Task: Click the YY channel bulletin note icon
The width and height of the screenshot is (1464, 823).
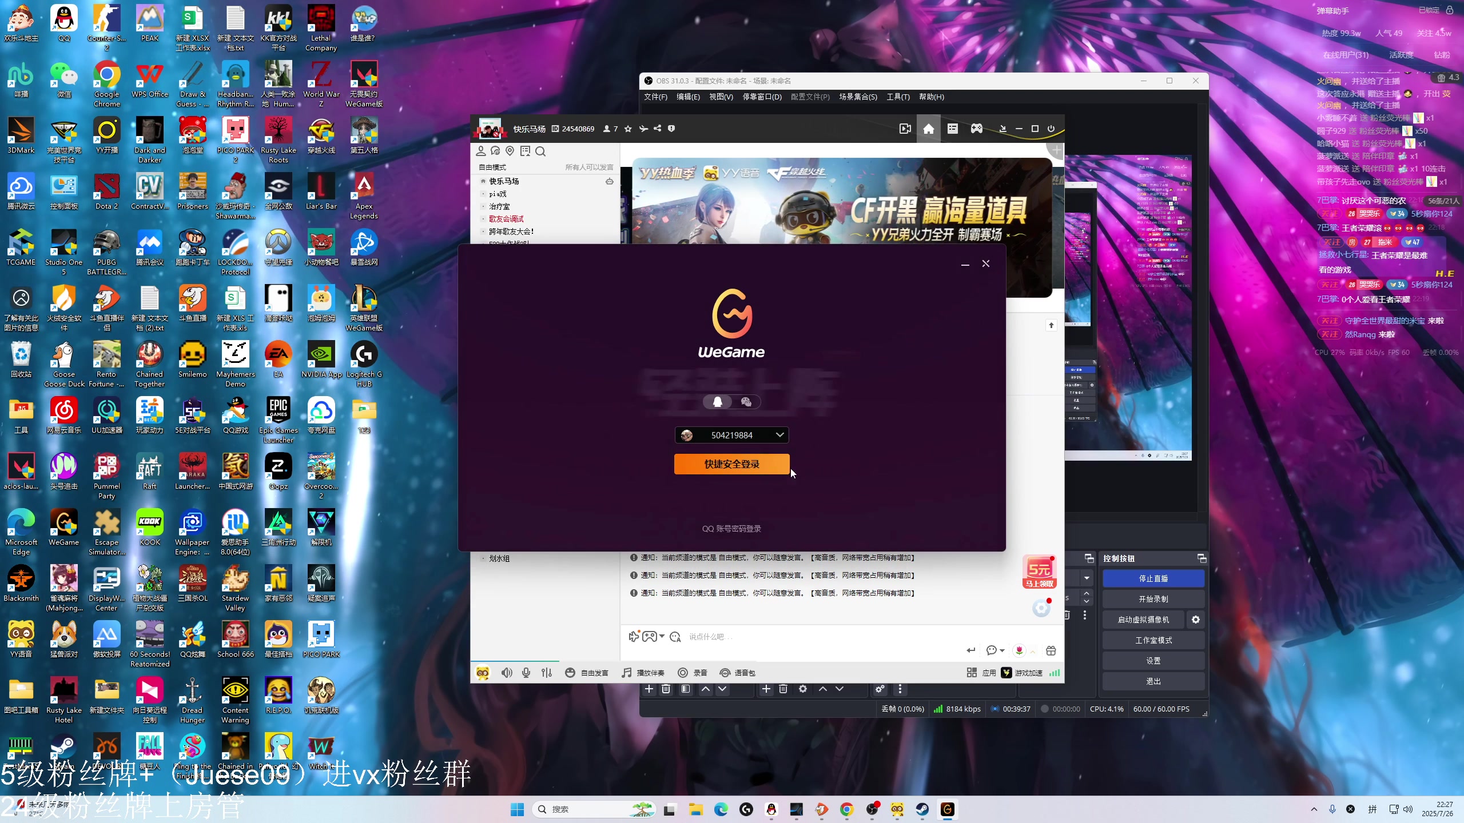Action: click(x=525, y=151)
